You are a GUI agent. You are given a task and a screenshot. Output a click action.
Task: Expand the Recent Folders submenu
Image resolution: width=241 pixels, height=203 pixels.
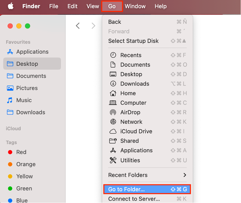128,175
